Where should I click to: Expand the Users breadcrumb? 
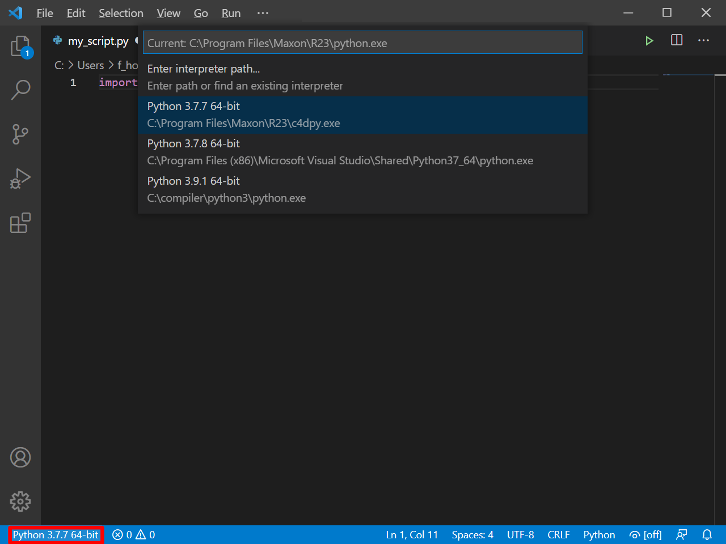point(90,65)
